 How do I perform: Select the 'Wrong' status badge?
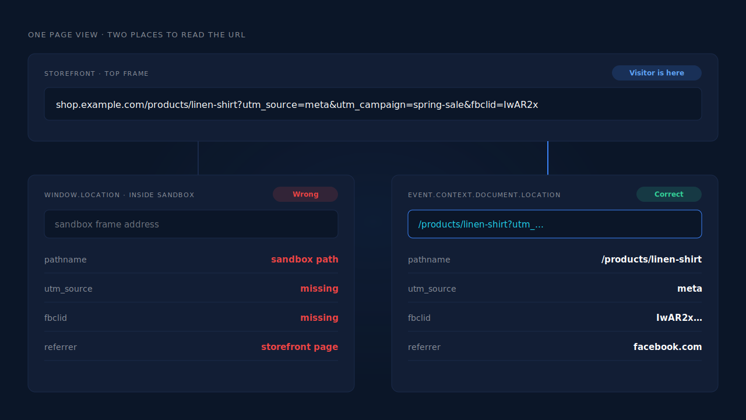305,194
